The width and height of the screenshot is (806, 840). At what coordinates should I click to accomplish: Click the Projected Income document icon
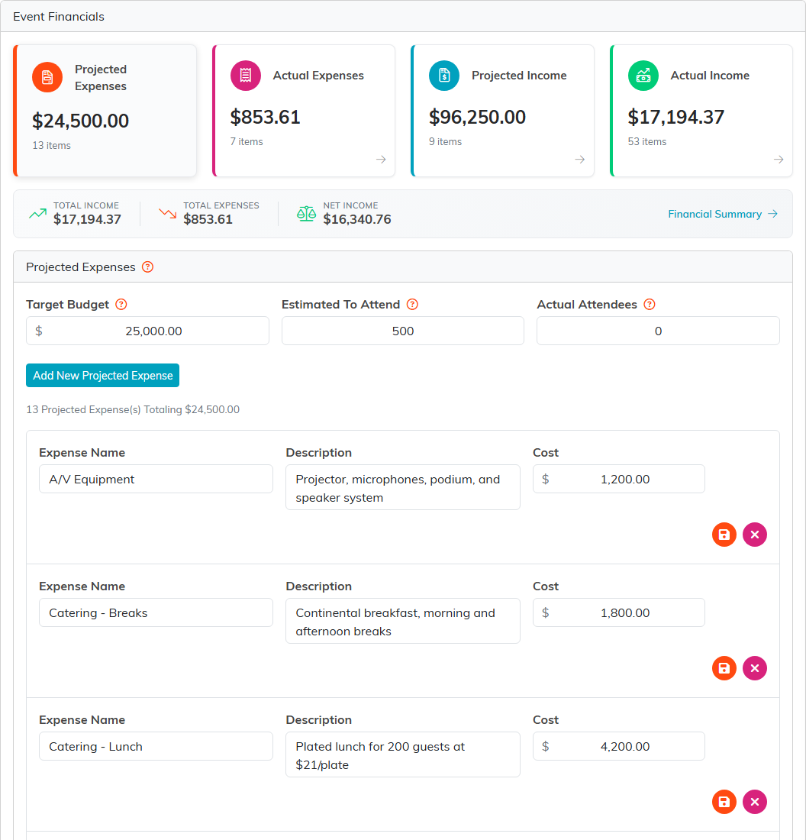pyautogui.click(x=444, y=76)
